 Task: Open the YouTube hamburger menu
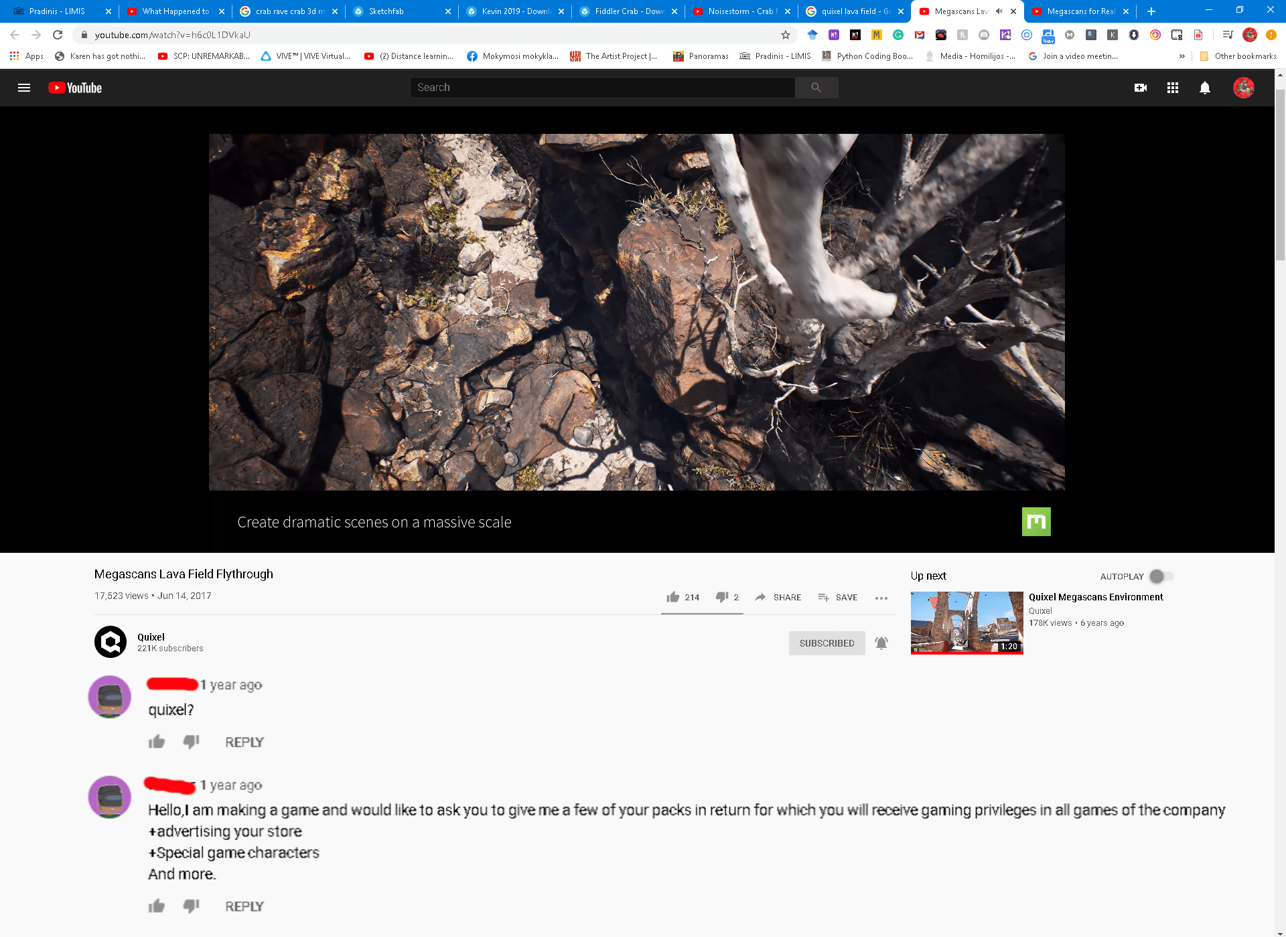[x=24, y=88]
